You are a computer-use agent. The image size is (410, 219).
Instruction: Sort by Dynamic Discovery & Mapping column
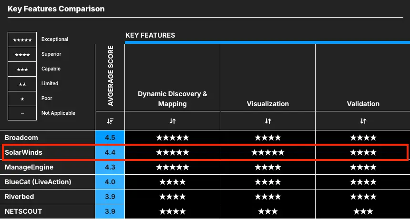[x=172, y=121]
